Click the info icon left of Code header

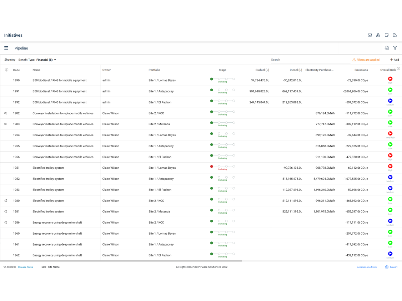pos(6,70)
